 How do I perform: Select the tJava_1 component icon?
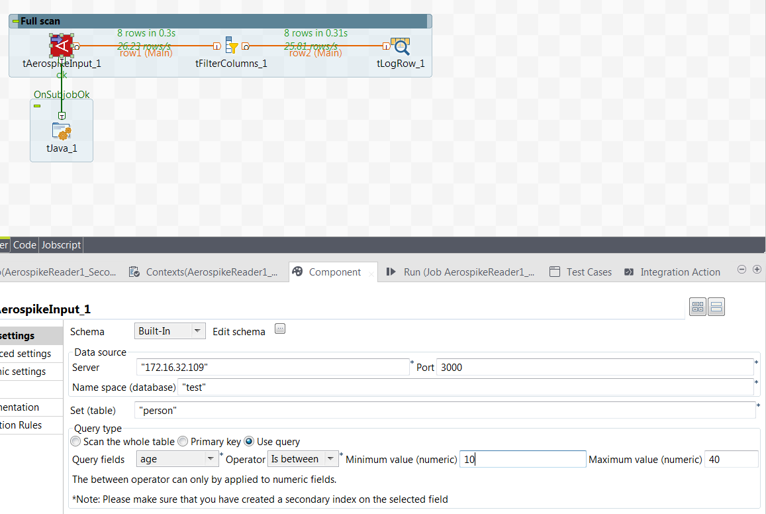pyautogui.click(x=62, y=131)
